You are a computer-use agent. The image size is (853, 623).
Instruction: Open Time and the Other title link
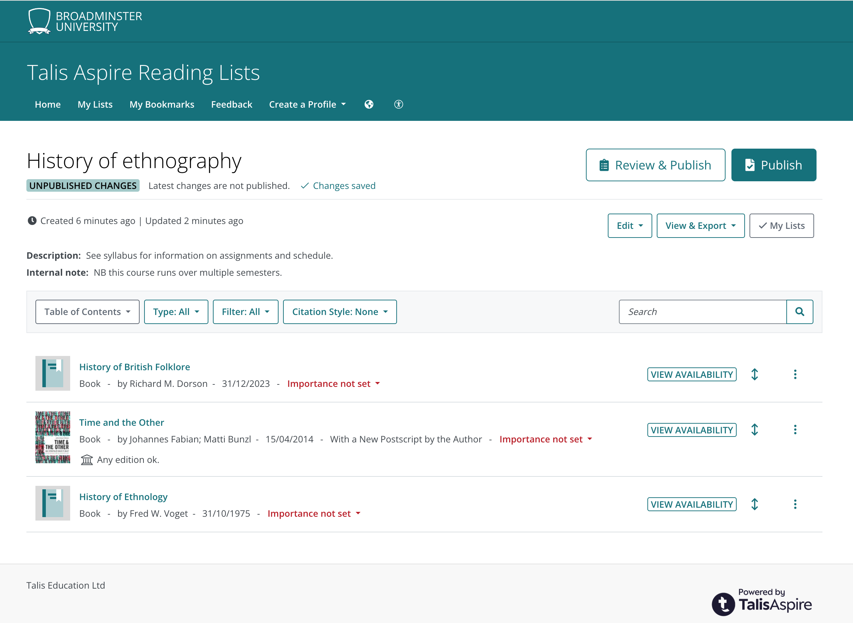(x=122, y=422)
